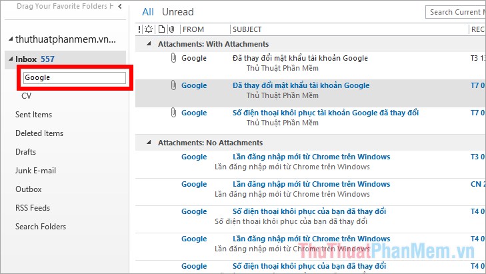Collapse the Inbox folder subfolders
The height and width of the screenshot is (274, 486).
pyautogui.click(x=11, y=59)
